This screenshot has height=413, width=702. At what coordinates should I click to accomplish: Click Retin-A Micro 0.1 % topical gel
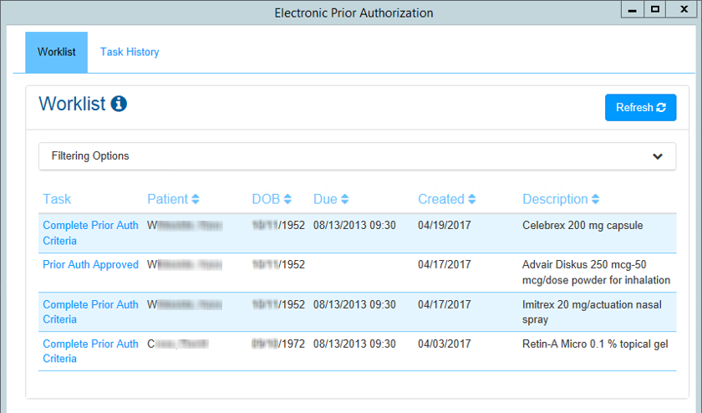(x=595, y=344)
